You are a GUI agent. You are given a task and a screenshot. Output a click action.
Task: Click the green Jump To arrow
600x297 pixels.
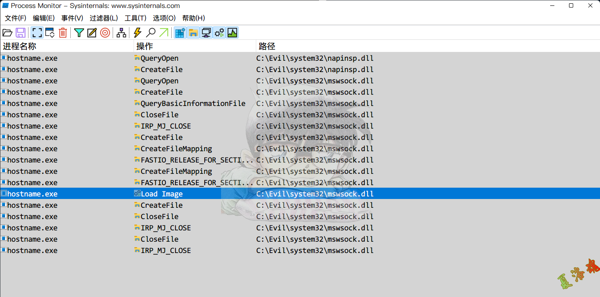(x=164, y=33)
